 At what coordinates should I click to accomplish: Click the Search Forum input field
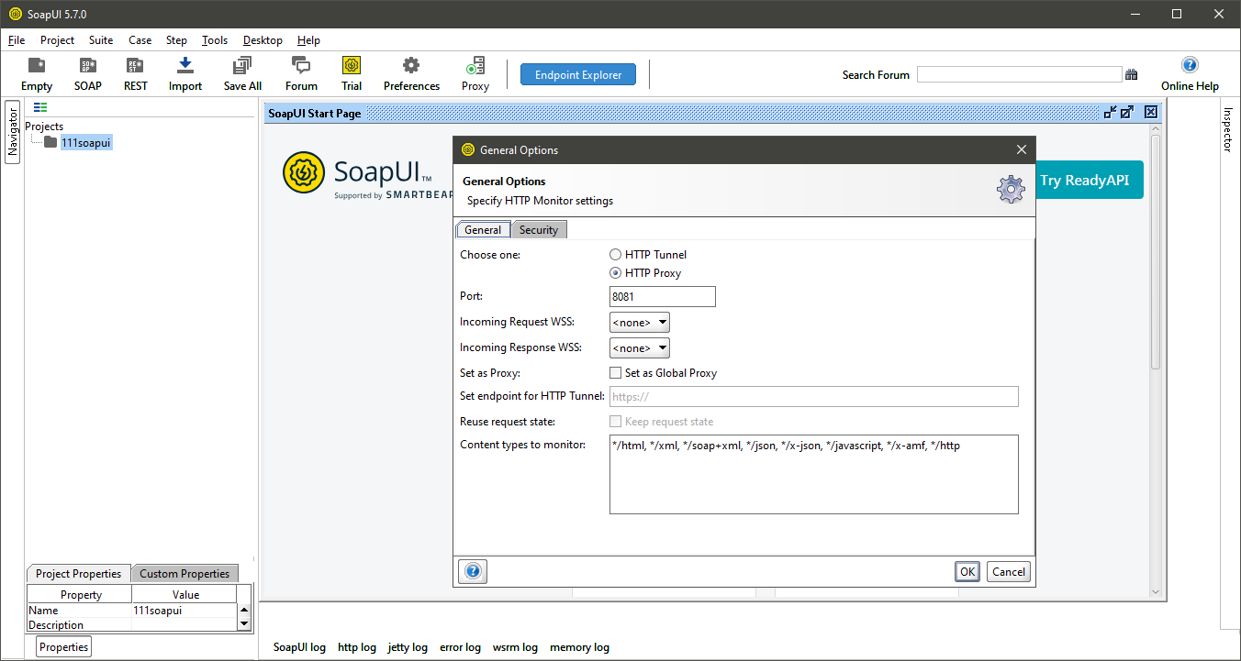[x=1019, y=75]
